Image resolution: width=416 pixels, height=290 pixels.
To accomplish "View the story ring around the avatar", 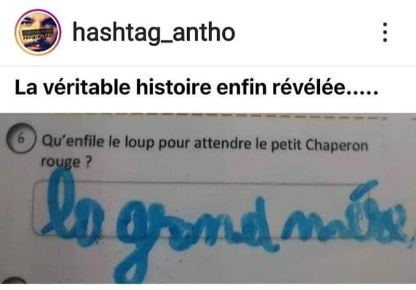I will [38, 33].
